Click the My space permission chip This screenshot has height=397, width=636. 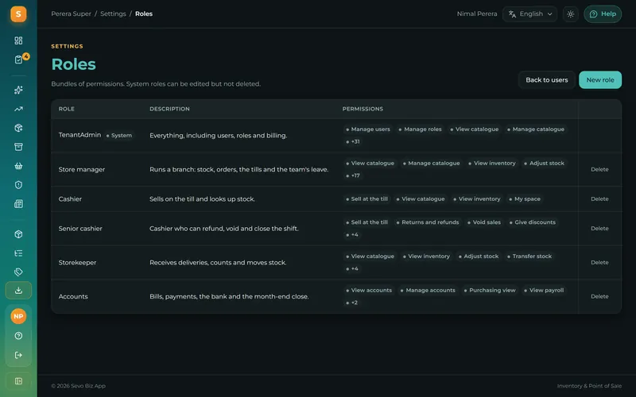(525, 199)
